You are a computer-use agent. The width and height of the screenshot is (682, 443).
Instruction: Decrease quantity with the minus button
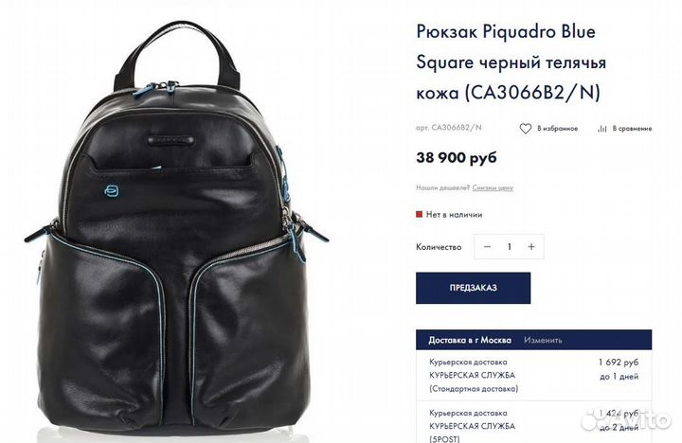coord(487,246)
